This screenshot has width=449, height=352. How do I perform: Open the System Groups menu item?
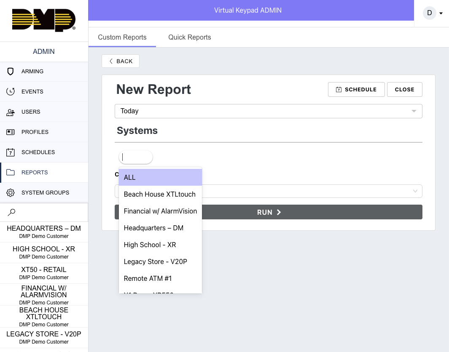click(x=44, y=193)
